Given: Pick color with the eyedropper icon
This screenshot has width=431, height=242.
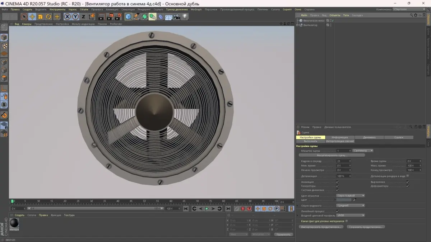Looking at the screenshot, I should pos(355,200).
